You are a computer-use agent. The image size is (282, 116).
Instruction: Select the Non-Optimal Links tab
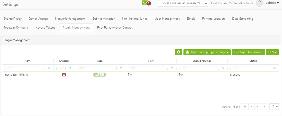(x=135, y=19)
